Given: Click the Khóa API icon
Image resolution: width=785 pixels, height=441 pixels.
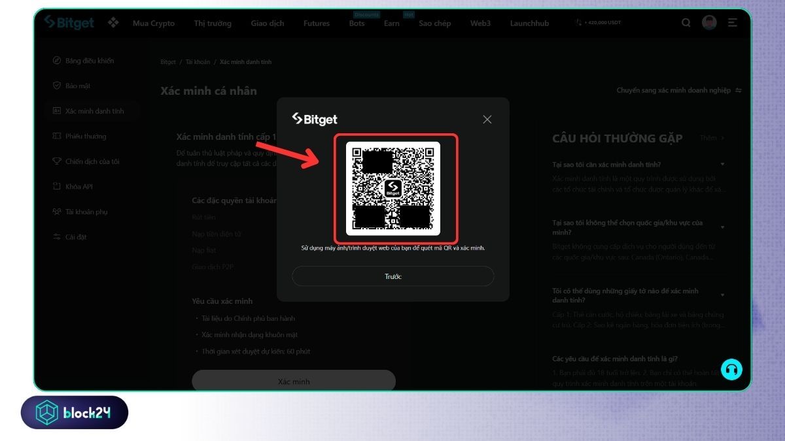Looking at the screenshot, I should click(x=57, y=186).
